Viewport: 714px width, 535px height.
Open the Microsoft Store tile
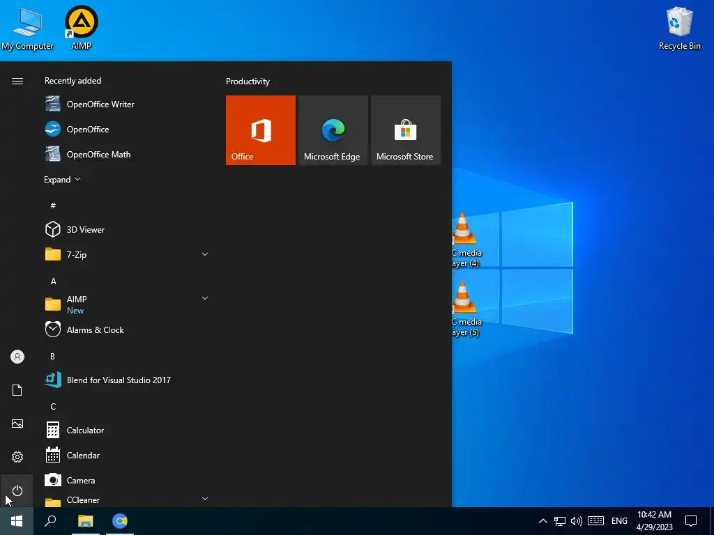pyautogui.click(x=406, y=130)
